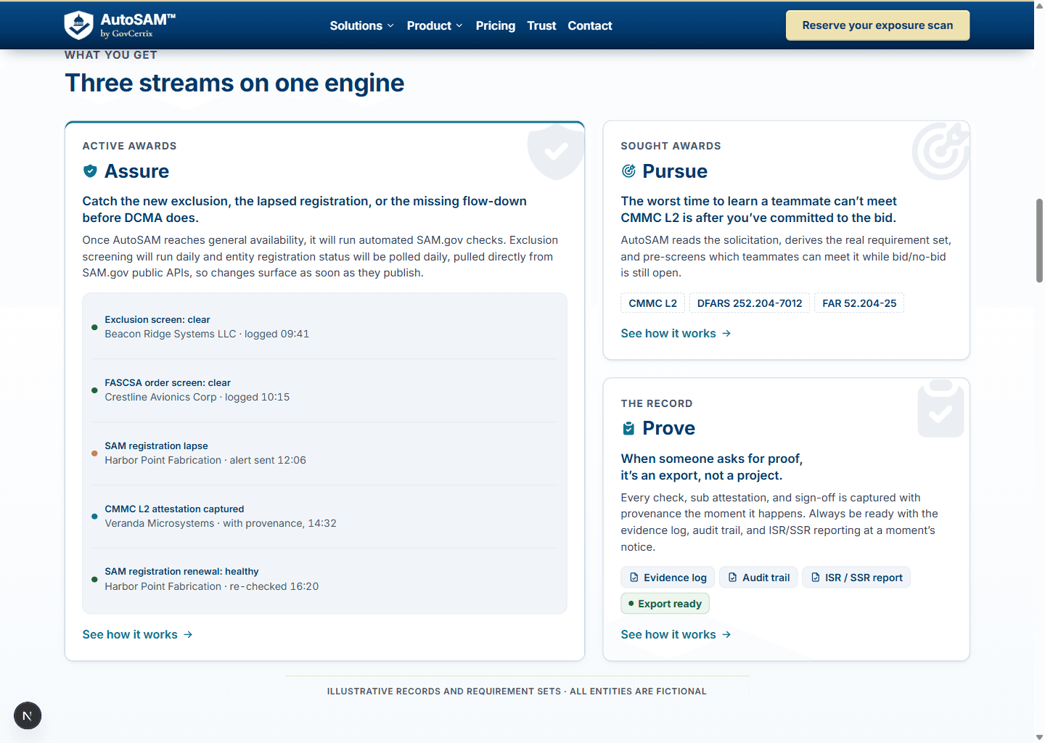Click Harbor Point Fabrication alert sent 12:06 line

tap(205, 461)
